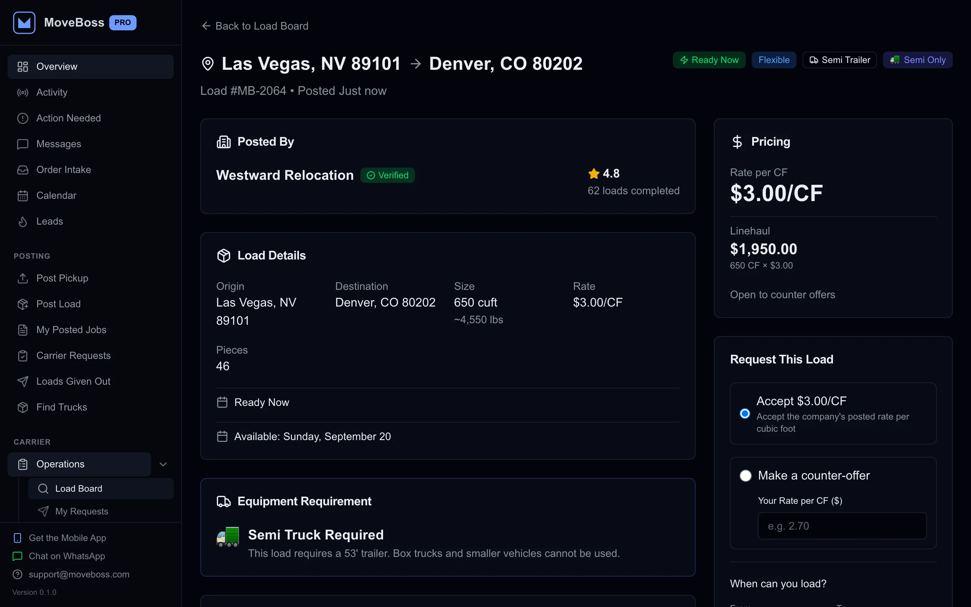This screenshot has height=607, width=971.
Task: Click the PRO badge
Action: [123, 22]
